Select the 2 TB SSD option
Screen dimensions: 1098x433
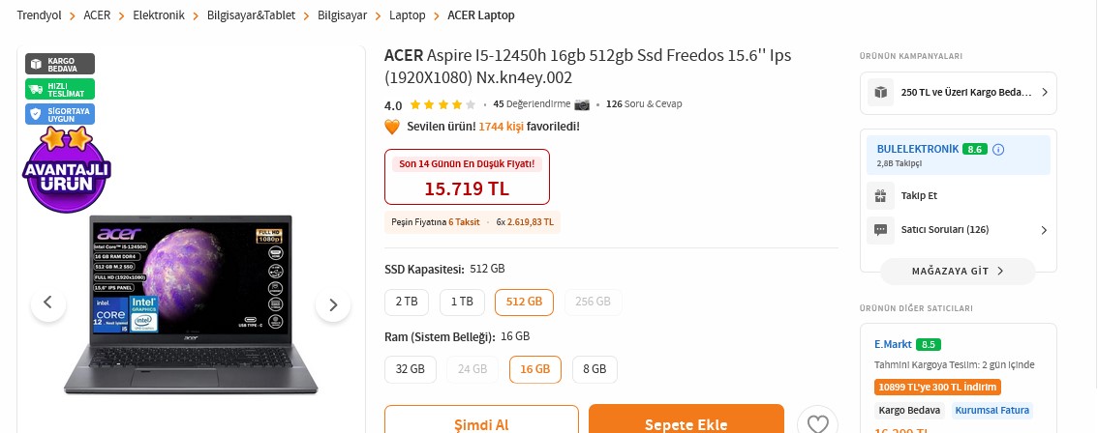(x=407, y=303)
